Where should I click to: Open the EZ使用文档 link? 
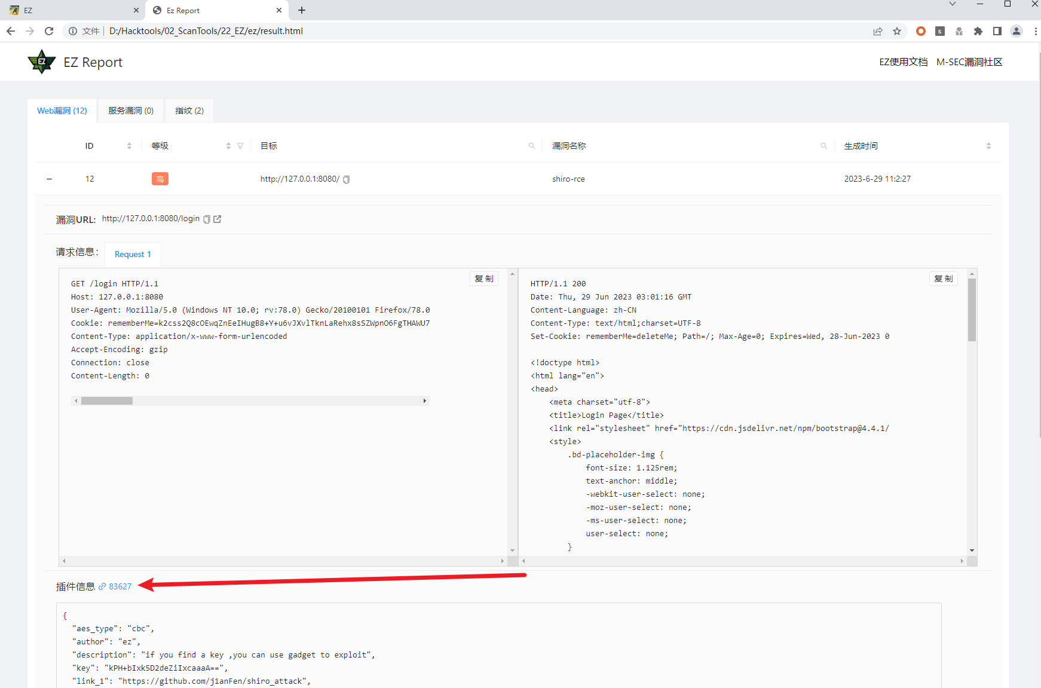click(x=904, y=62)
